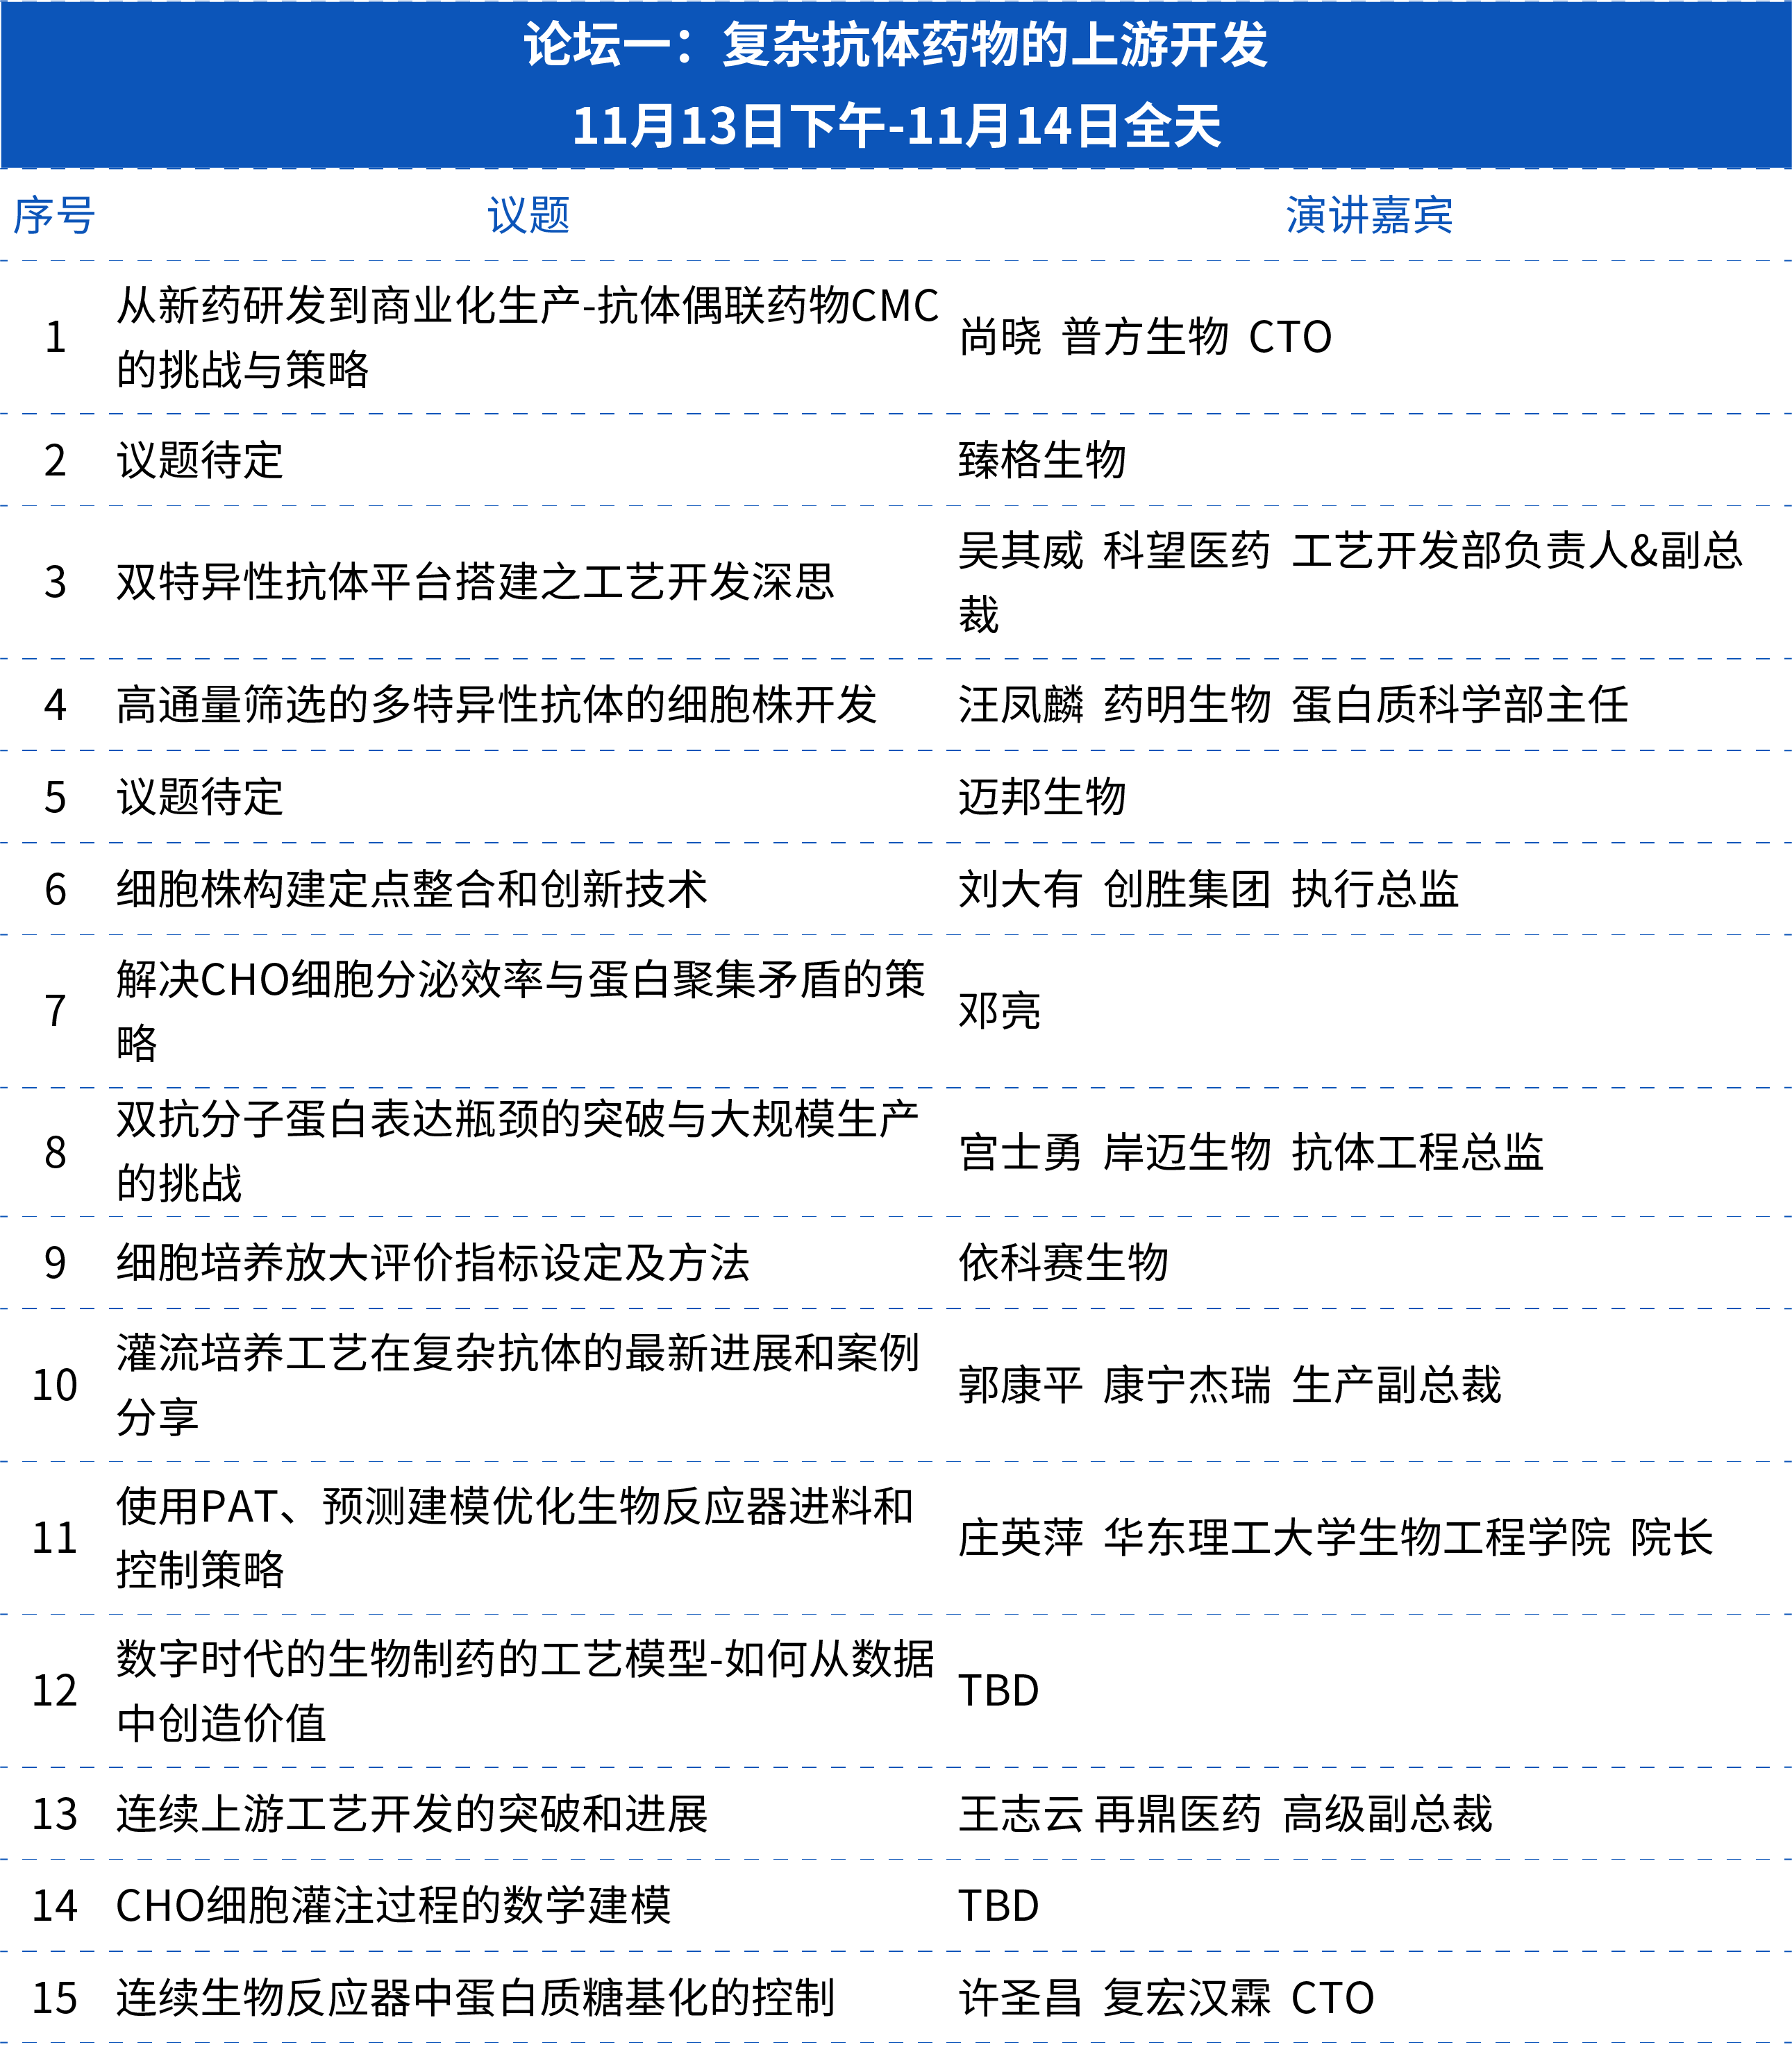The image size is (1792, 2045).
Task: Select speaker 刘大有 创胜集团 执行总监
Action: [1209, 889]
